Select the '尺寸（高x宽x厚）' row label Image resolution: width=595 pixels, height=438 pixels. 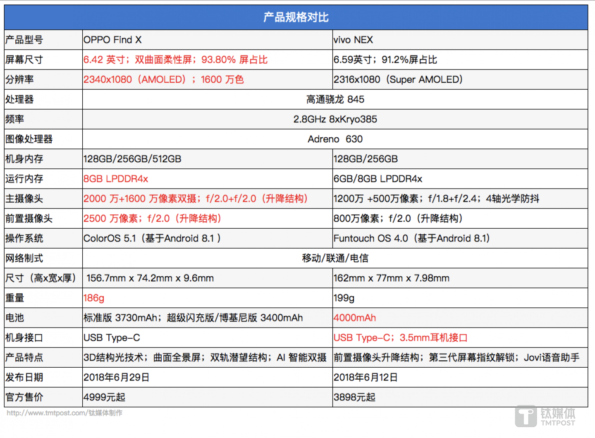click(41, 278)
